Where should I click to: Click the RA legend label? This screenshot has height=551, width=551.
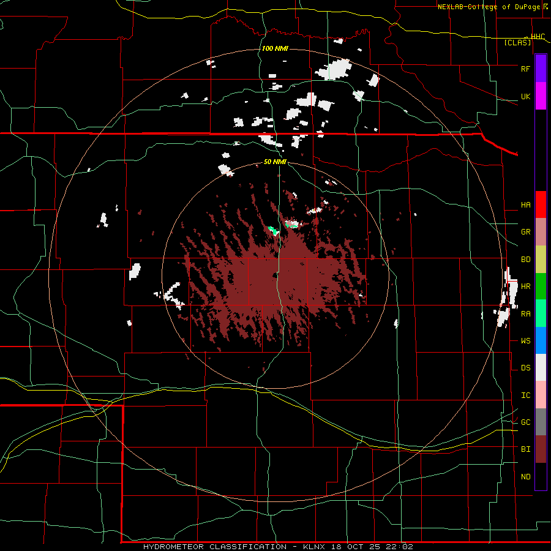[x=525, y=314]
